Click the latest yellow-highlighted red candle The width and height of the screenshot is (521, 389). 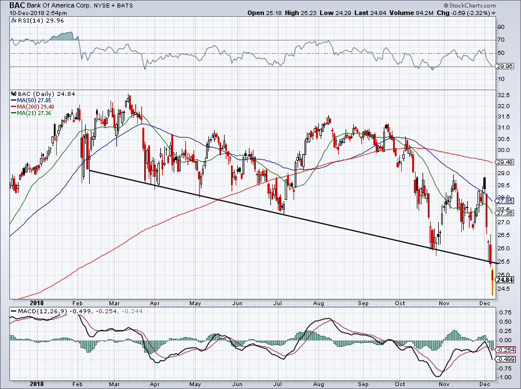(x=492, y=282)
